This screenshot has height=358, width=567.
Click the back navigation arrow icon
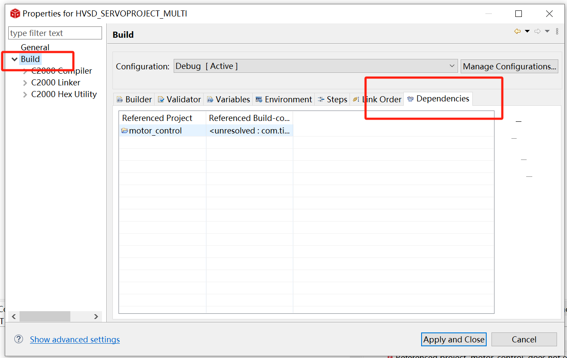point(518,31)
